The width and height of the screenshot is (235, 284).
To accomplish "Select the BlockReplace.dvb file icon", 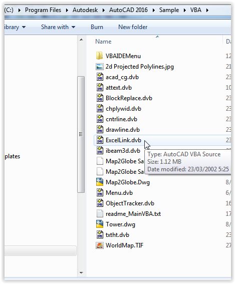I will 100,98.
